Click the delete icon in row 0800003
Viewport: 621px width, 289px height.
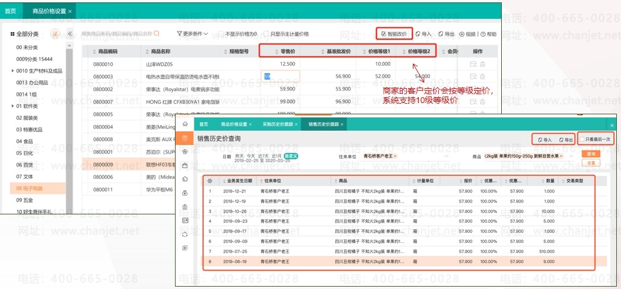pyautogui.click(x=482, y=76)
